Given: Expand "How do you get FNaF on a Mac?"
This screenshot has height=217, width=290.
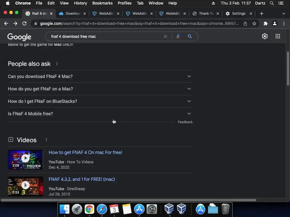Looking at the screenshot, I should point(100,89).
